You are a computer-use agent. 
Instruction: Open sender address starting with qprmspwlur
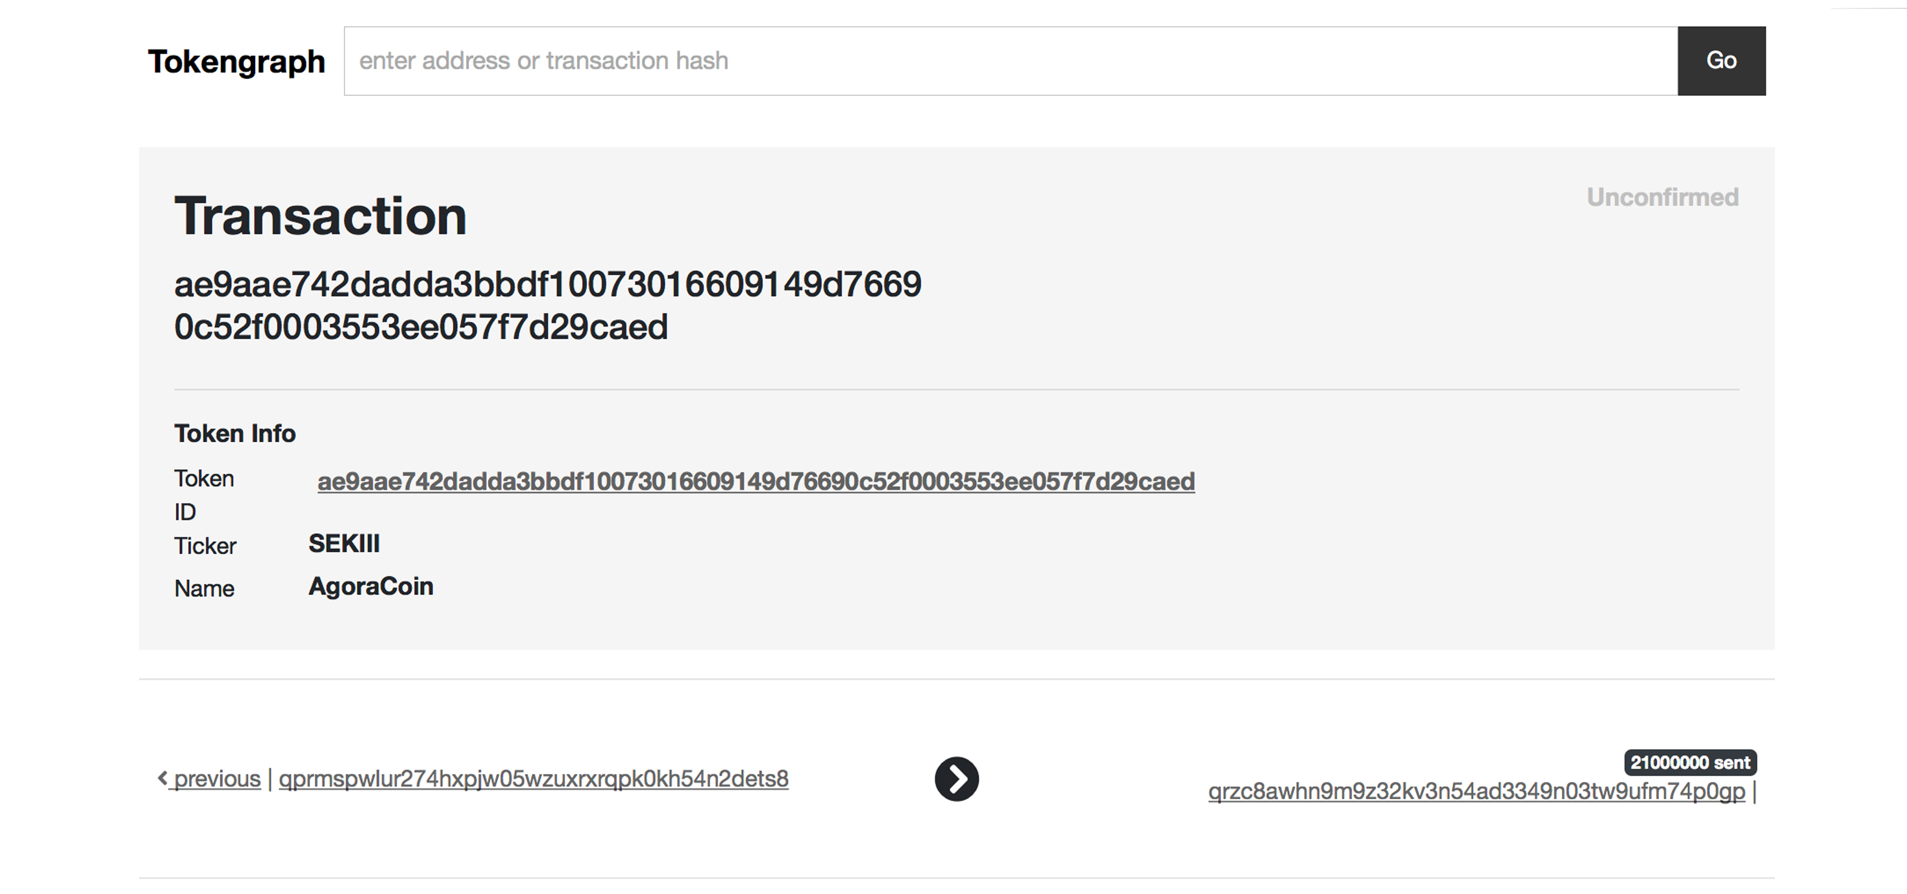coord(533,778)
